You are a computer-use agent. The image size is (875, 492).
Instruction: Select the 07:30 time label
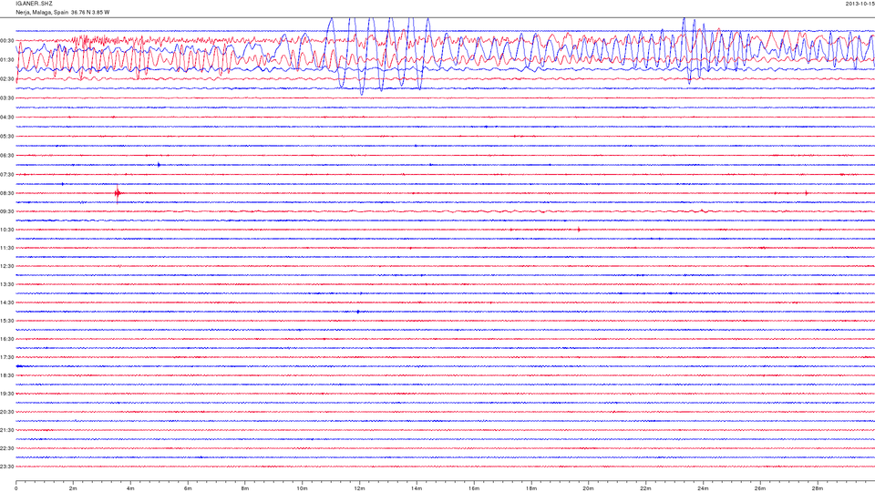click(x=7, y=175)
